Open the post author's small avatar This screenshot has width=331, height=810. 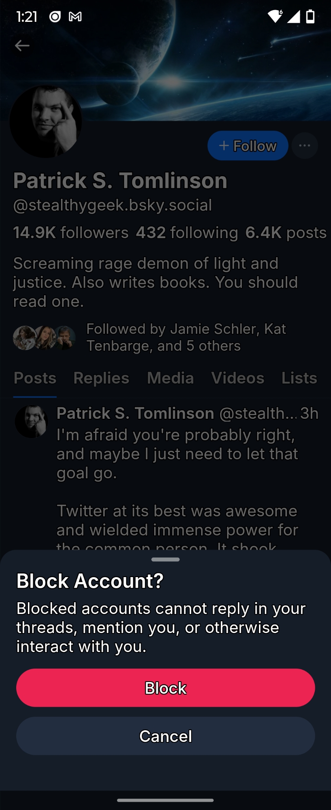click(32, 422)
